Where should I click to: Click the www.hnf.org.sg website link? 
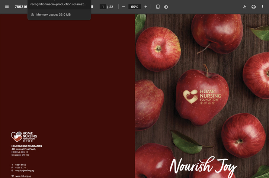coord(23,176)
